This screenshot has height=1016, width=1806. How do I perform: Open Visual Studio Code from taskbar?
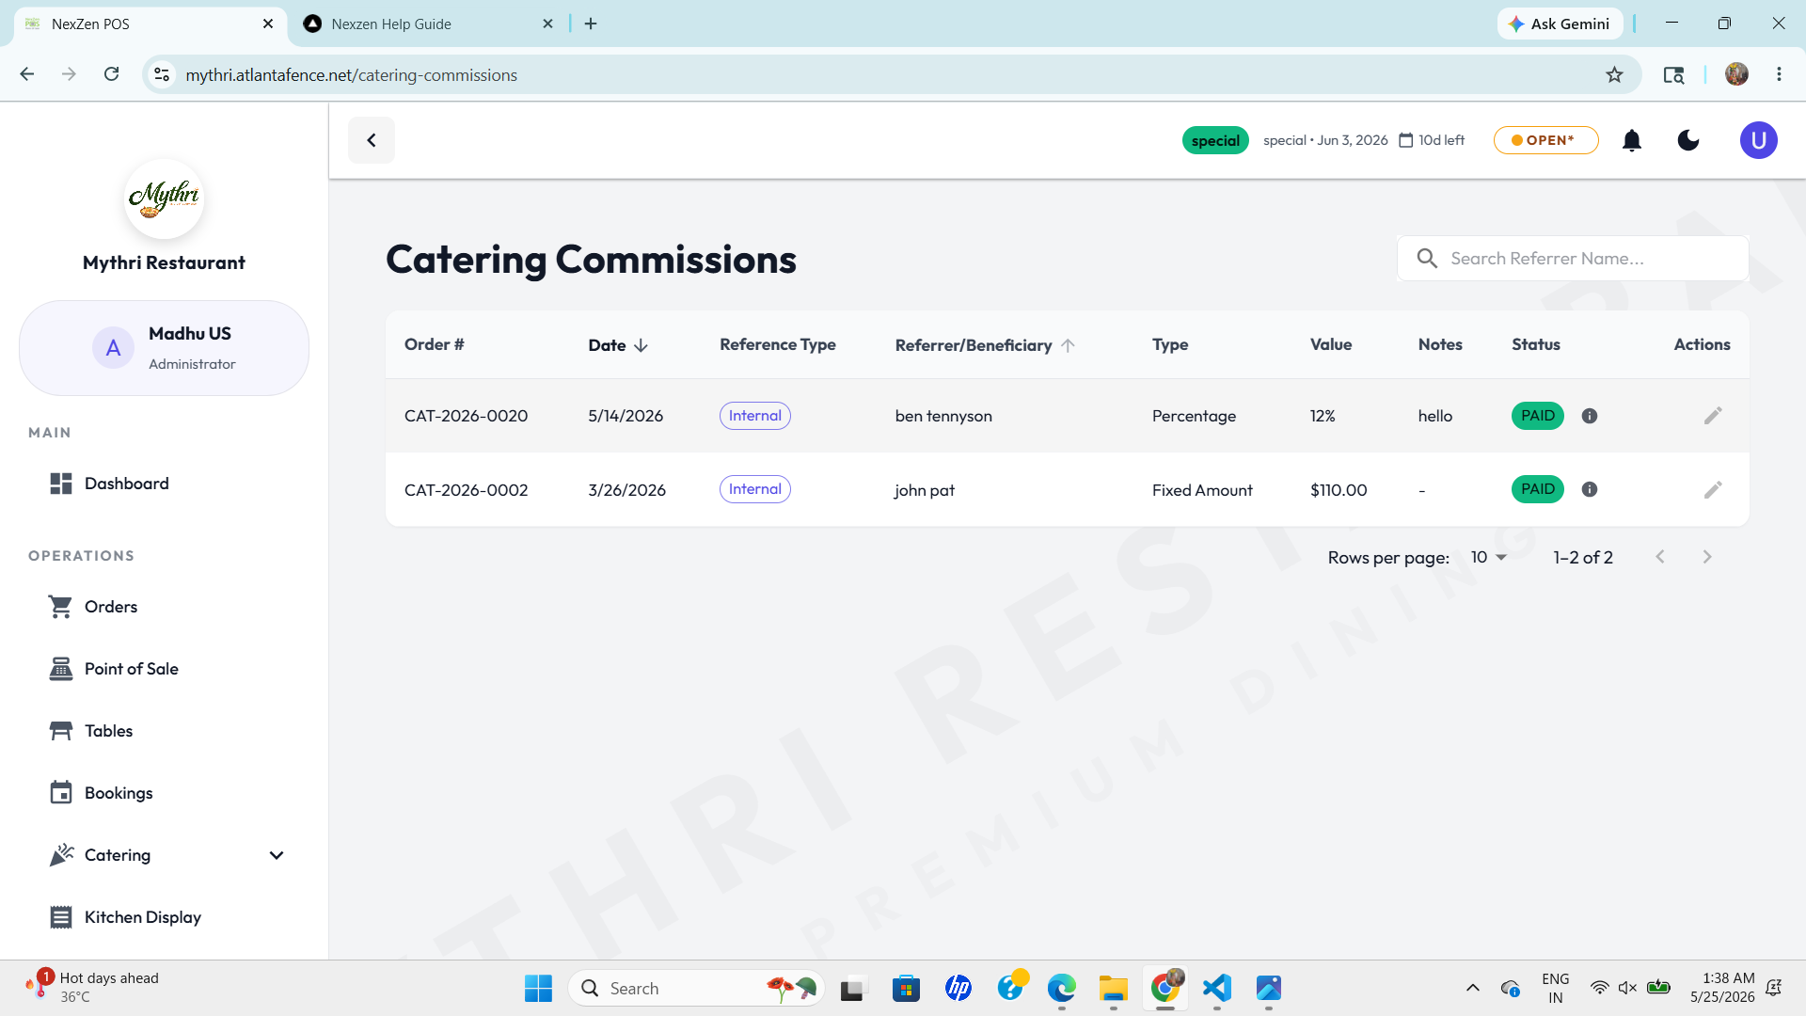[1216, 988]
